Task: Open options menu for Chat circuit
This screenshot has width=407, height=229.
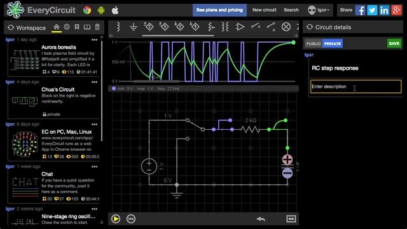Action: coord(95,167)
